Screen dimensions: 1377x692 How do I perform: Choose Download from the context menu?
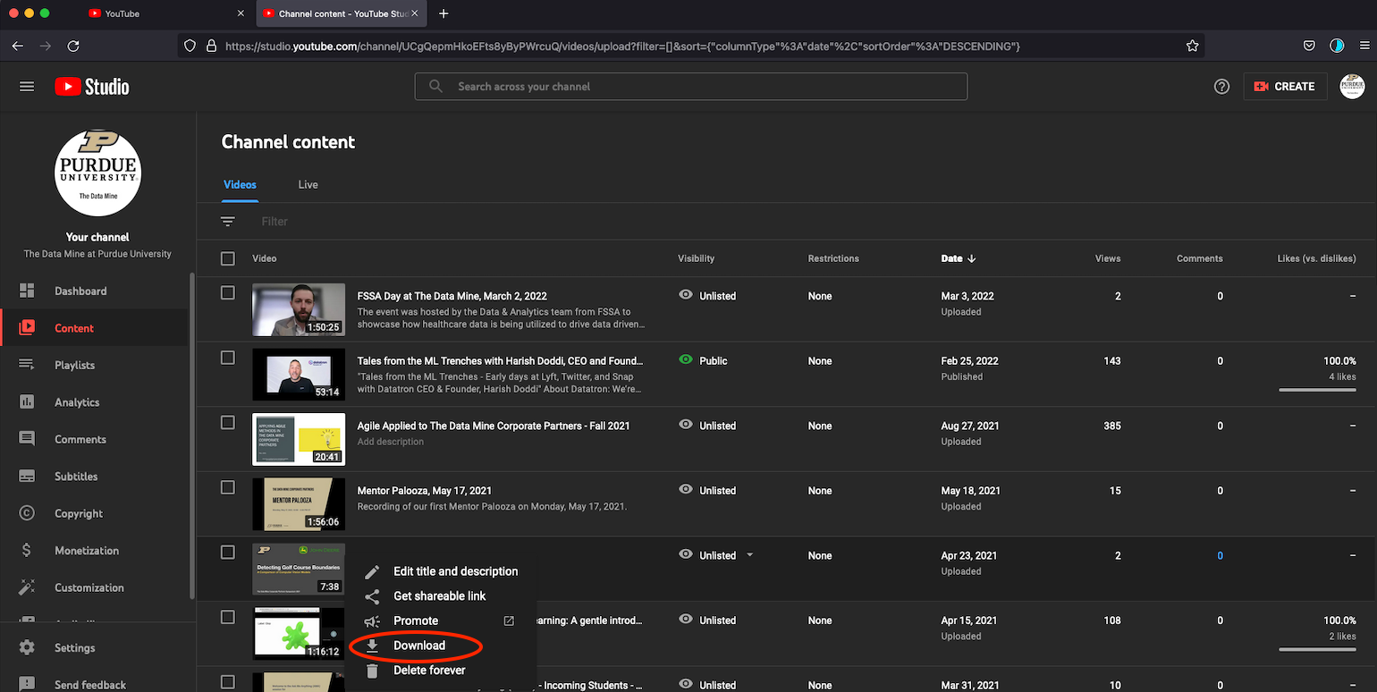(418, 646)
